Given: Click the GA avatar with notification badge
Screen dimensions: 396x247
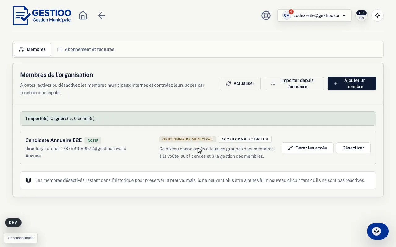Looking at the screenshot, I should click(x=287, y=15).
